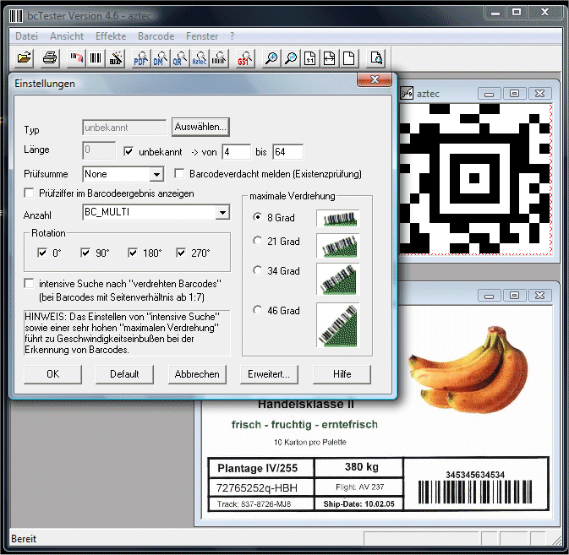Enable 'Prüfziffer im Barcodeergebnis anzeigen' checkbox

pyautogui.click(x=29, y=193)
